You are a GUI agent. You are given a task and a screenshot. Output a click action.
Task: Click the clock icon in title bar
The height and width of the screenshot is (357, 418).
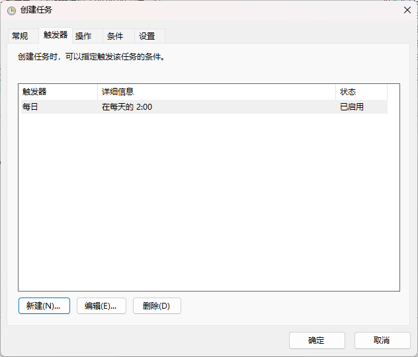[11, 11]
